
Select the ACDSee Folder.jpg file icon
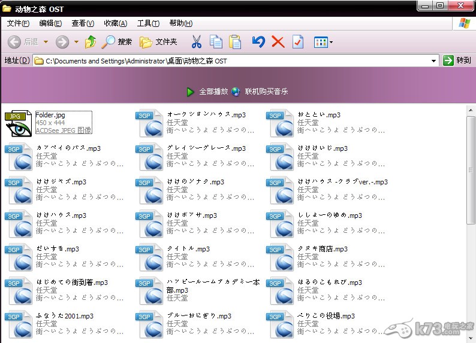tap(18, 123)
